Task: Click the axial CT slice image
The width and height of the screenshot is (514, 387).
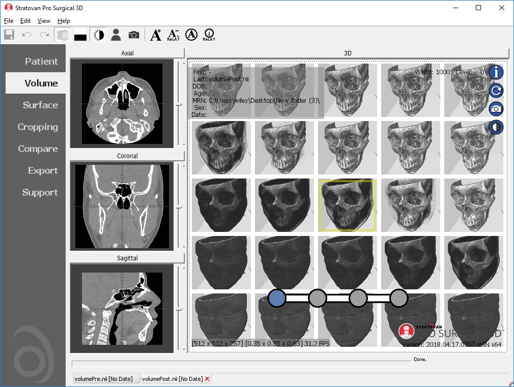Action: (122, 104)
